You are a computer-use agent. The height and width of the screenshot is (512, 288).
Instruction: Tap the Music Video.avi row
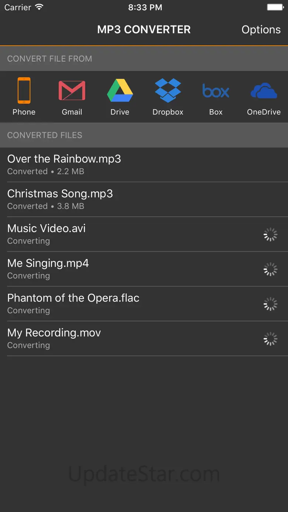click(x=47, y=234)
